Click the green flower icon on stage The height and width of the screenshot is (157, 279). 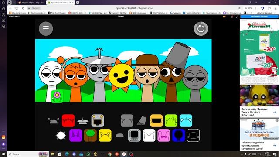pyautogui.click(x=57, y=96)
